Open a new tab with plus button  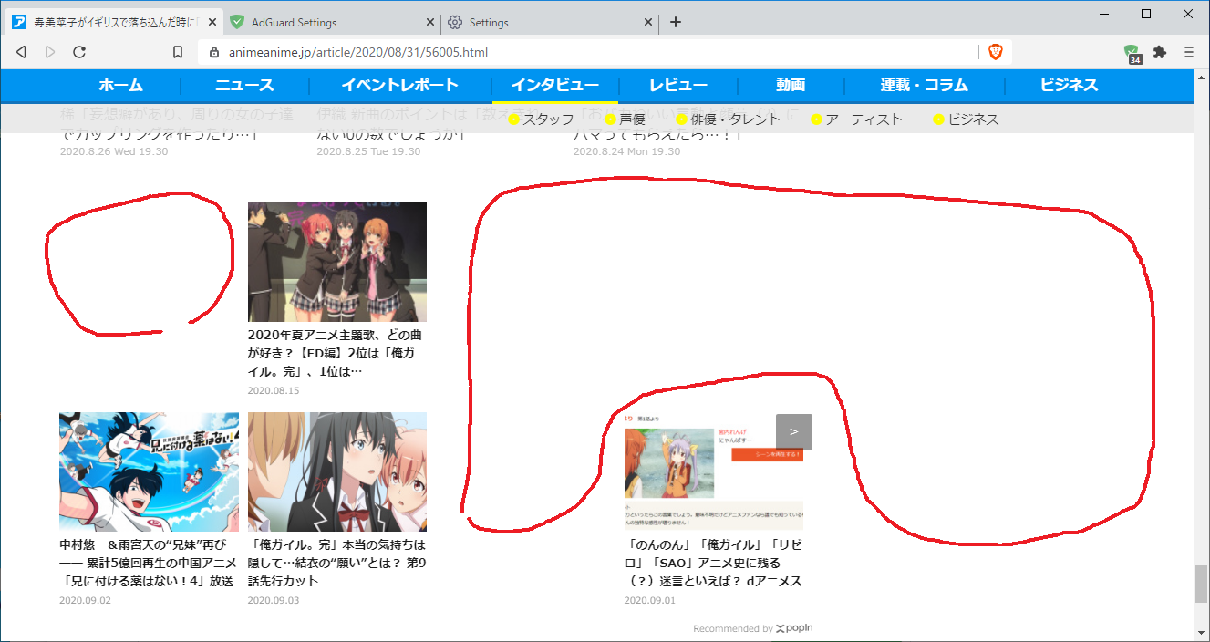676,22
